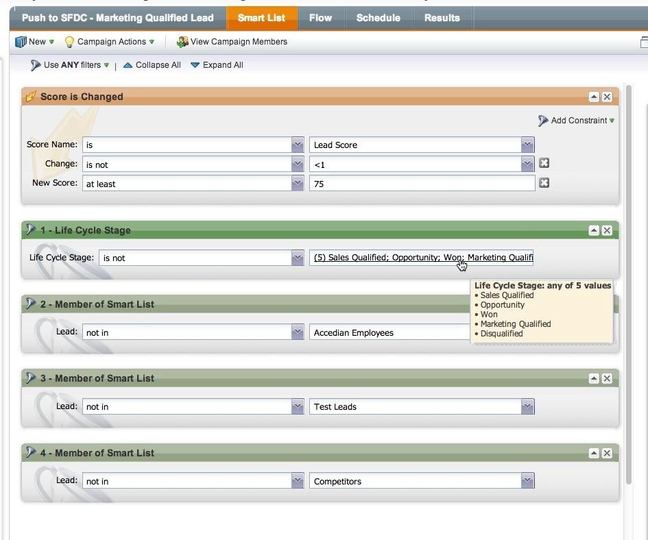Collapse the Score is Changed panel

pyautogui.click(x=594, y=97)
